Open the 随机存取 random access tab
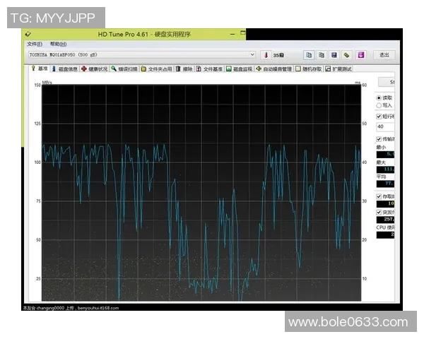Screen dimensions: 424x339 pos(309,69)
